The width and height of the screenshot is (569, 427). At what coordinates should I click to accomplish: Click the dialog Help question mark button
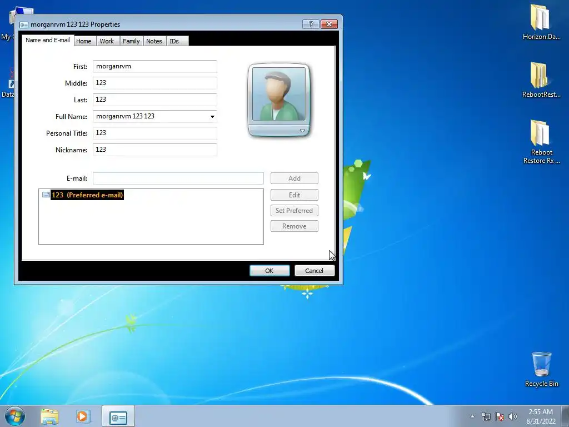[x=311, y=24]
